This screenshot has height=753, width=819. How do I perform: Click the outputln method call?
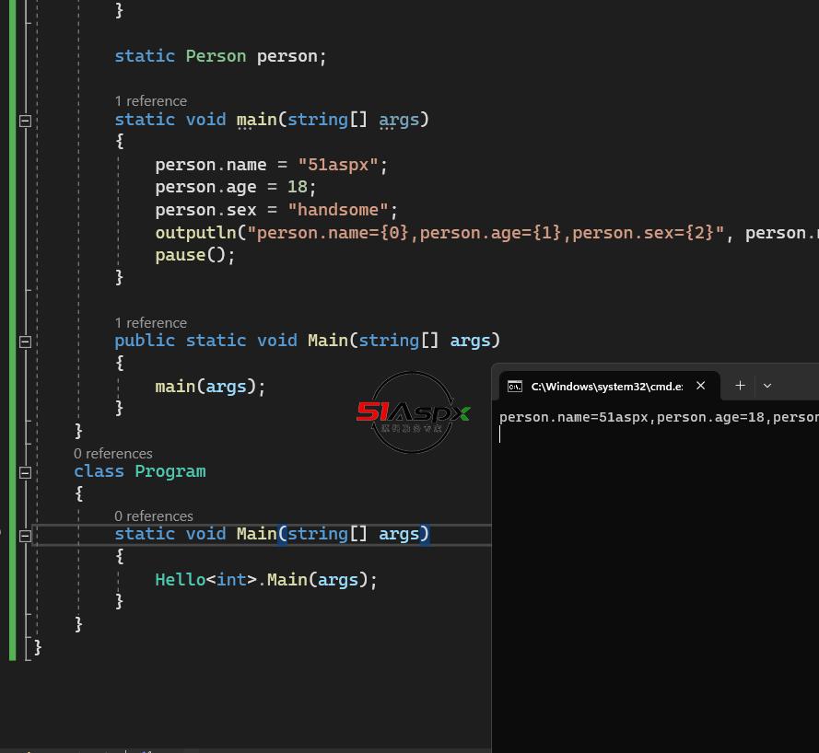pos(195,233)
